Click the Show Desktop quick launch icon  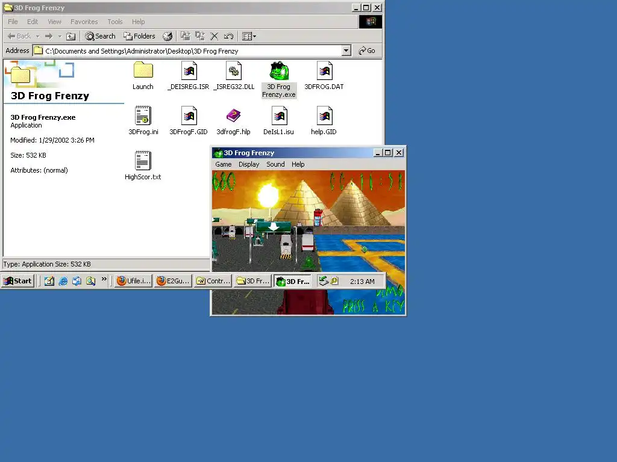coord(49,281)
